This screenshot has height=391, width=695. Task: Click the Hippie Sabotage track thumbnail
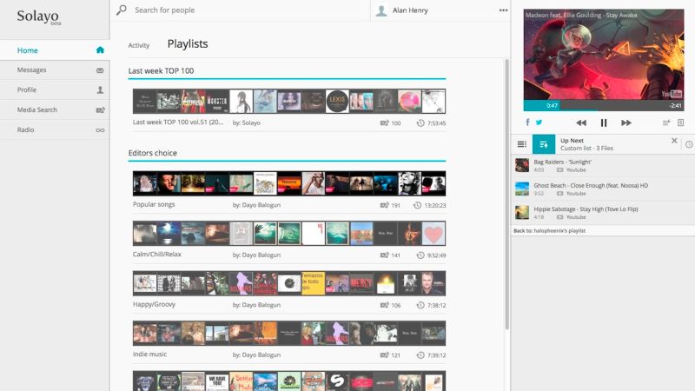pos(522,212)
